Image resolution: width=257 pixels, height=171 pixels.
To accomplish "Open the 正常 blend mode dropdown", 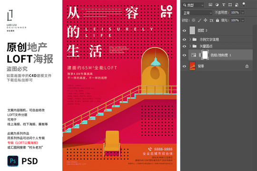I will [x=197, y=13].
